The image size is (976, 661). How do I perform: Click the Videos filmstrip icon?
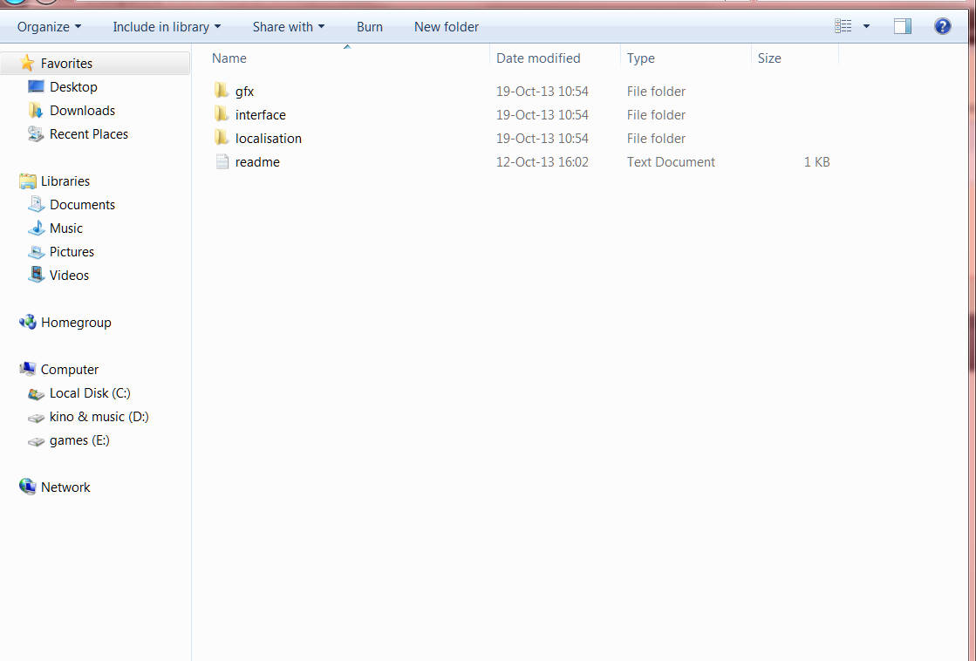coord(36,275)
